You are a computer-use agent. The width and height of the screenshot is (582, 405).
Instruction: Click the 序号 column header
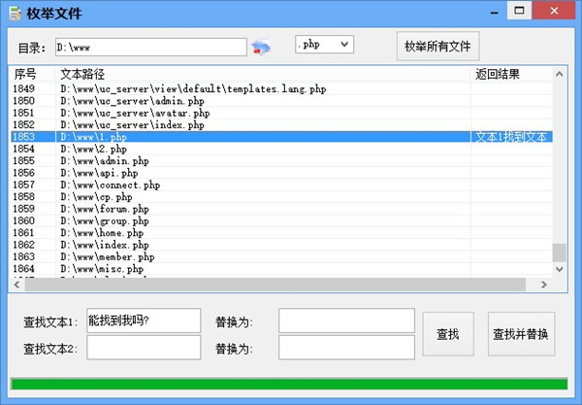[x=32, y=75]
